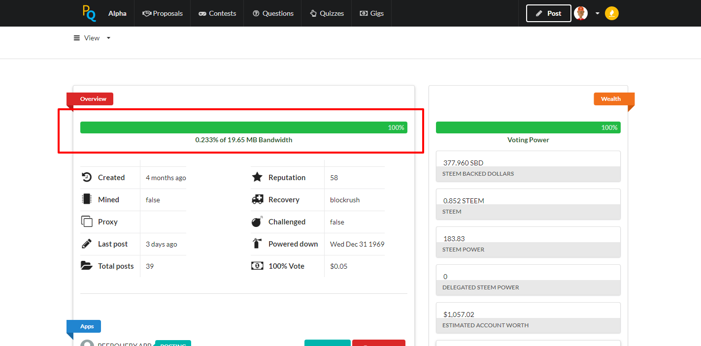Open the Contests menu item

[x=217, y=13]
